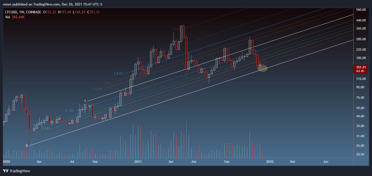Select the LTCUSD symbol name
372x176 pixels.
tap(11, 12)
